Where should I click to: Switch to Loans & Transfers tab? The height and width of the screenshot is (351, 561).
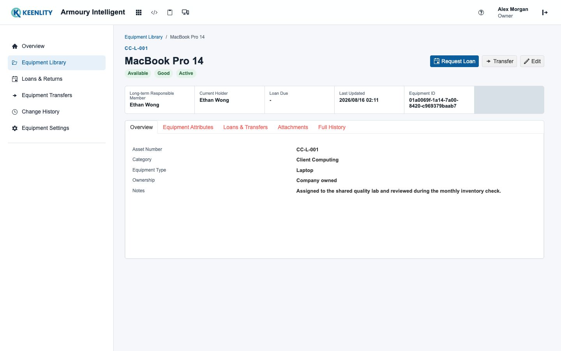tap(245, 127)
